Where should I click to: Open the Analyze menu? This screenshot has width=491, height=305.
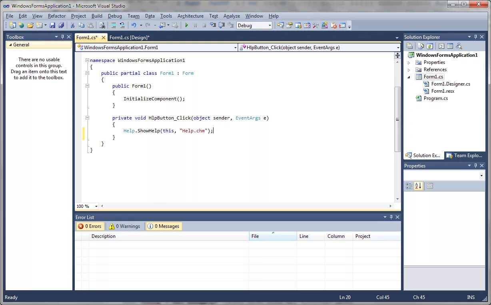click(x=232, y=16)
